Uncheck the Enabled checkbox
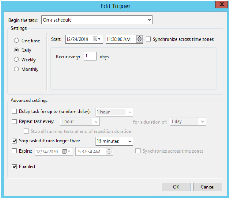 coord(14,167)
